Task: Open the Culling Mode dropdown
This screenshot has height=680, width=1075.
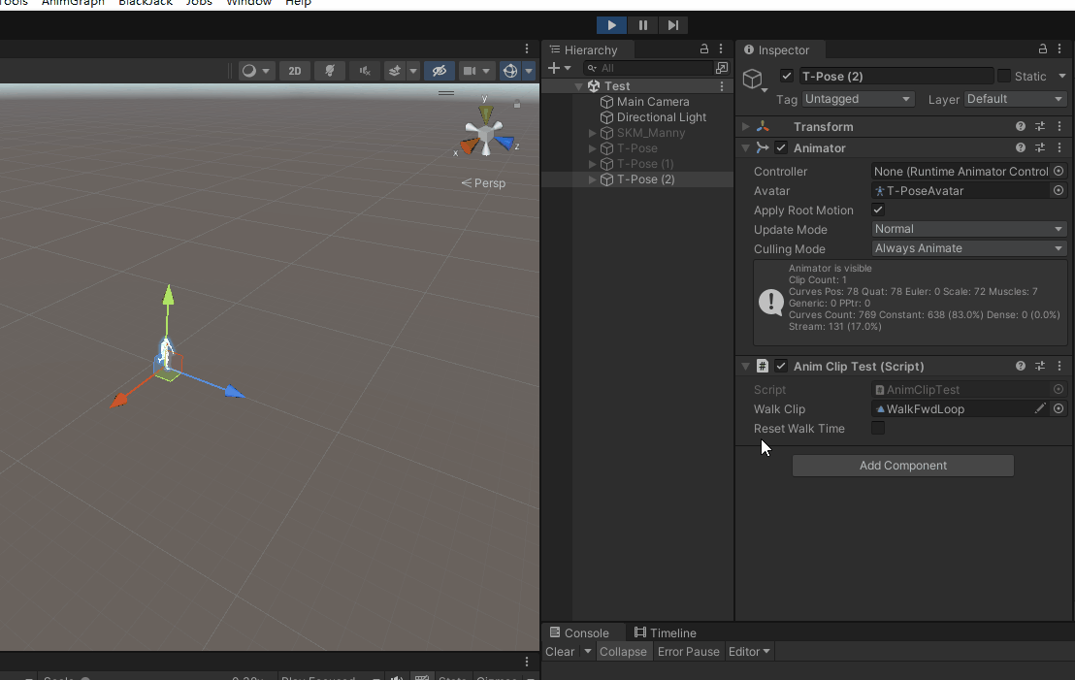Action: (967, 248)
